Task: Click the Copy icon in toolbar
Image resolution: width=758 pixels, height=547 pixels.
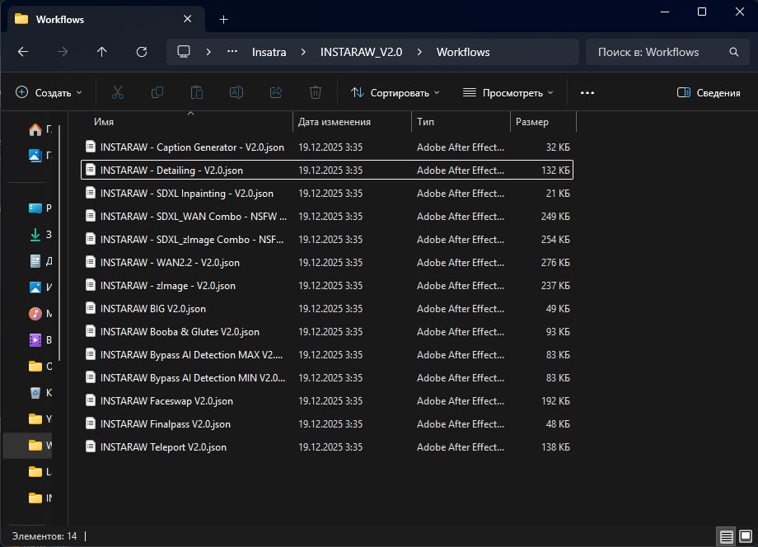Action: (157, 92)
